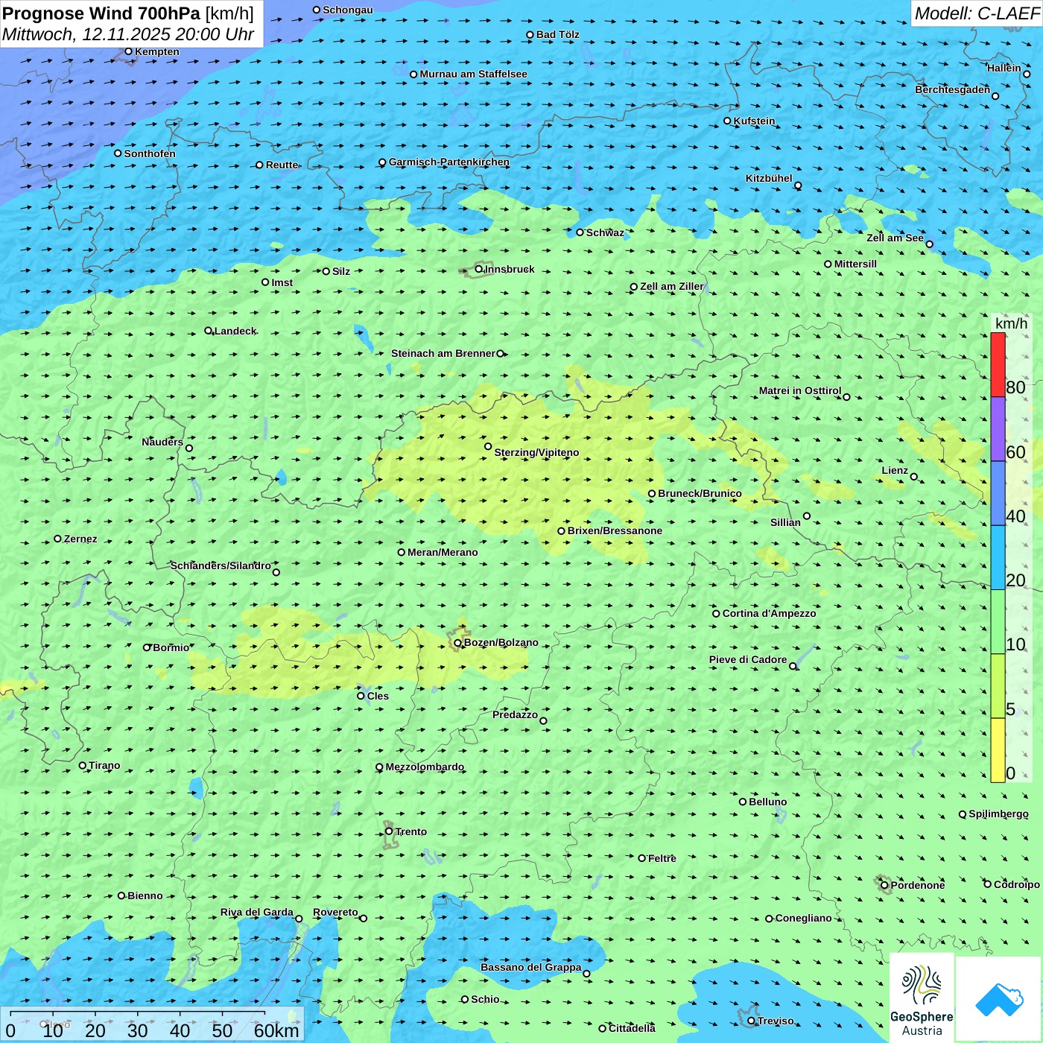Select the Innsbruck city marker
This screenshot has height=1043, width=1043.
click(479, 269)
